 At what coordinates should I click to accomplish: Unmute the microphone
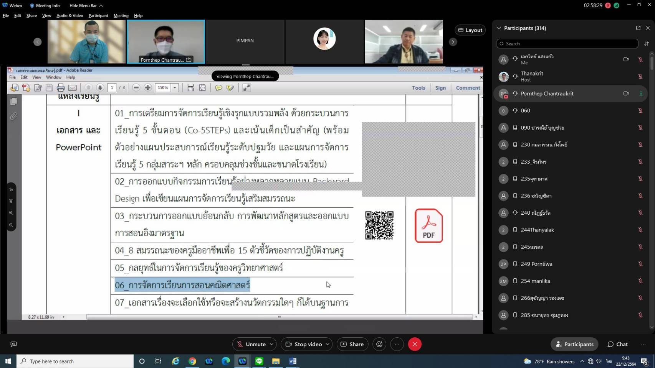coord(251,344)
